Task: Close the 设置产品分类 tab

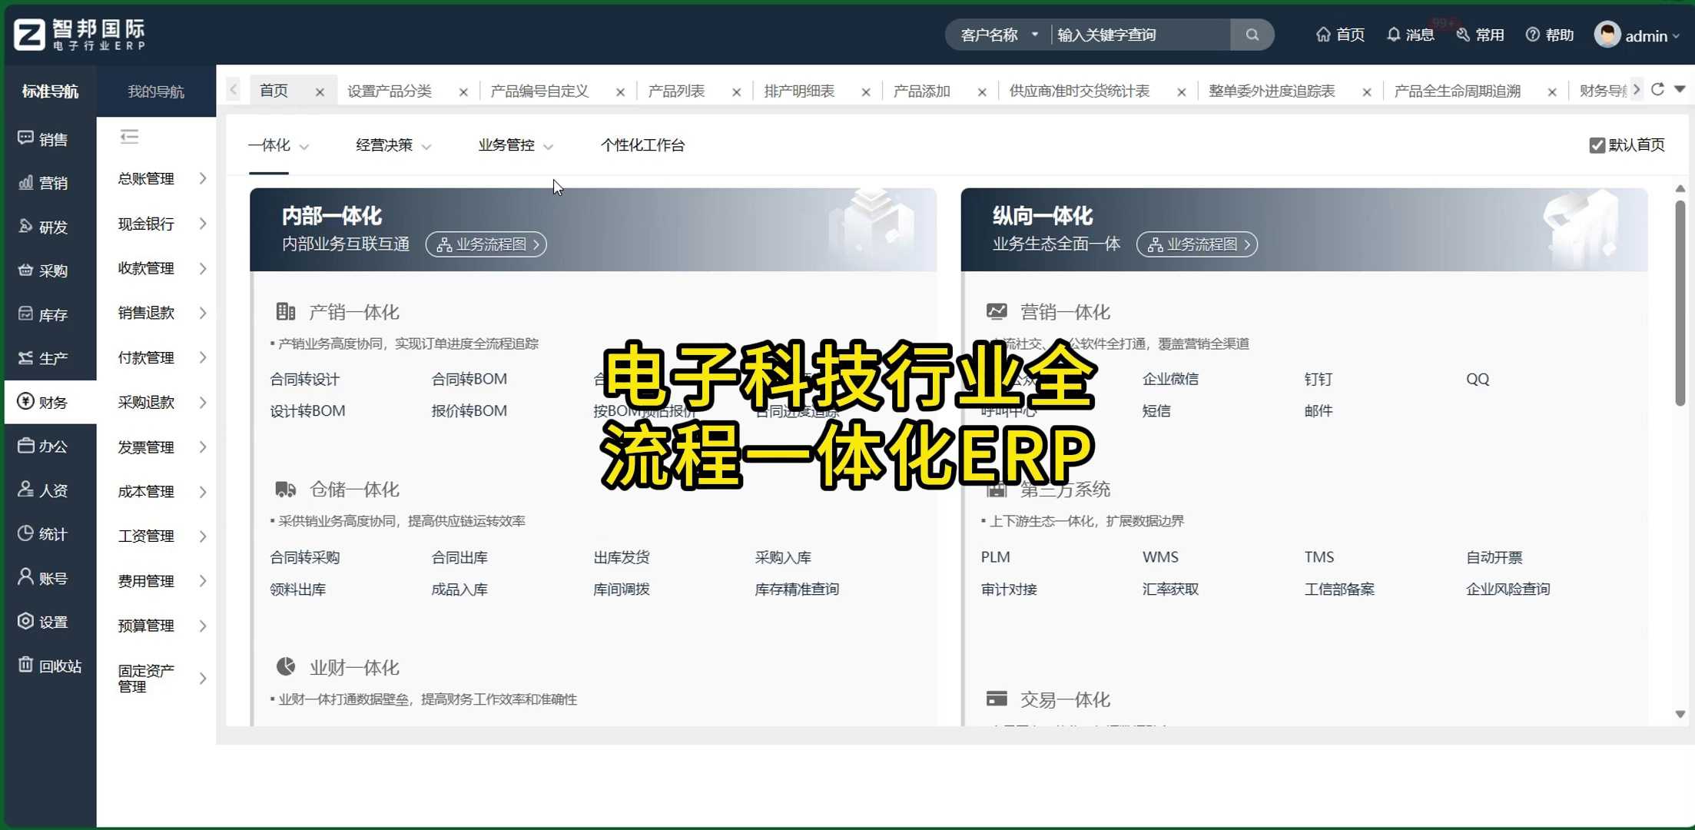Action: 463,92
